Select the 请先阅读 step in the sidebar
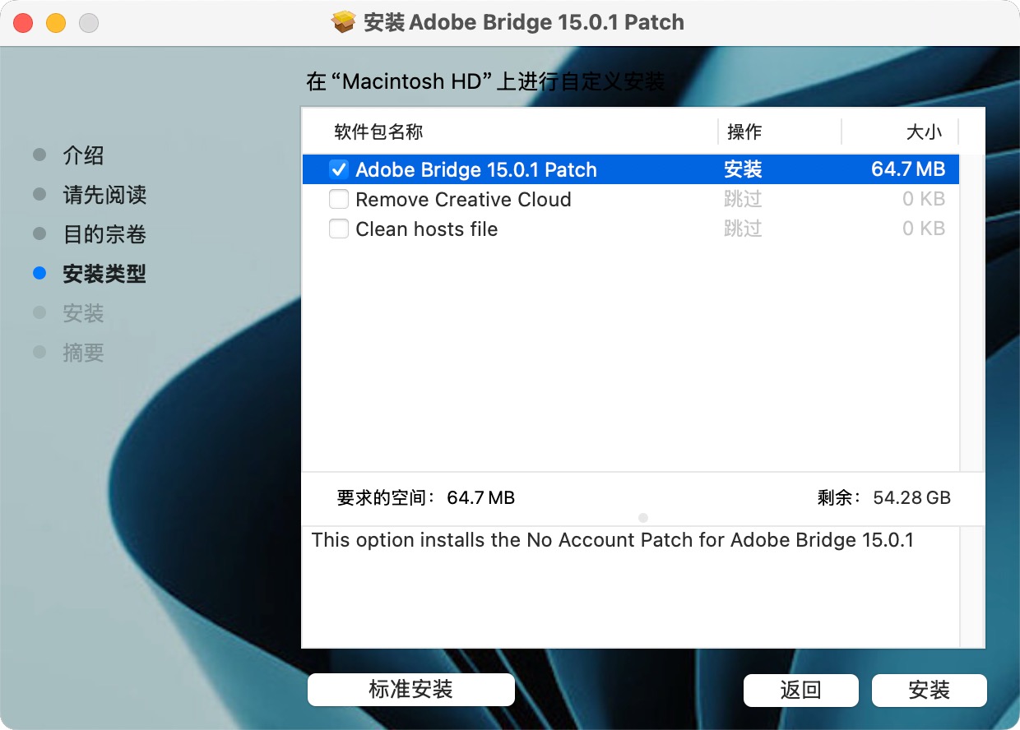This screenshot has width=1020, height=730. 104,195
